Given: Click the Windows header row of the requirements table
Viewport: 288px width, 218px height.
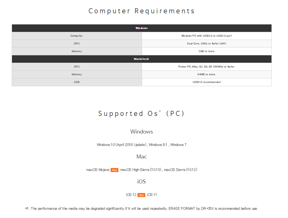Looking at the screenshot, I should [142, 28].
